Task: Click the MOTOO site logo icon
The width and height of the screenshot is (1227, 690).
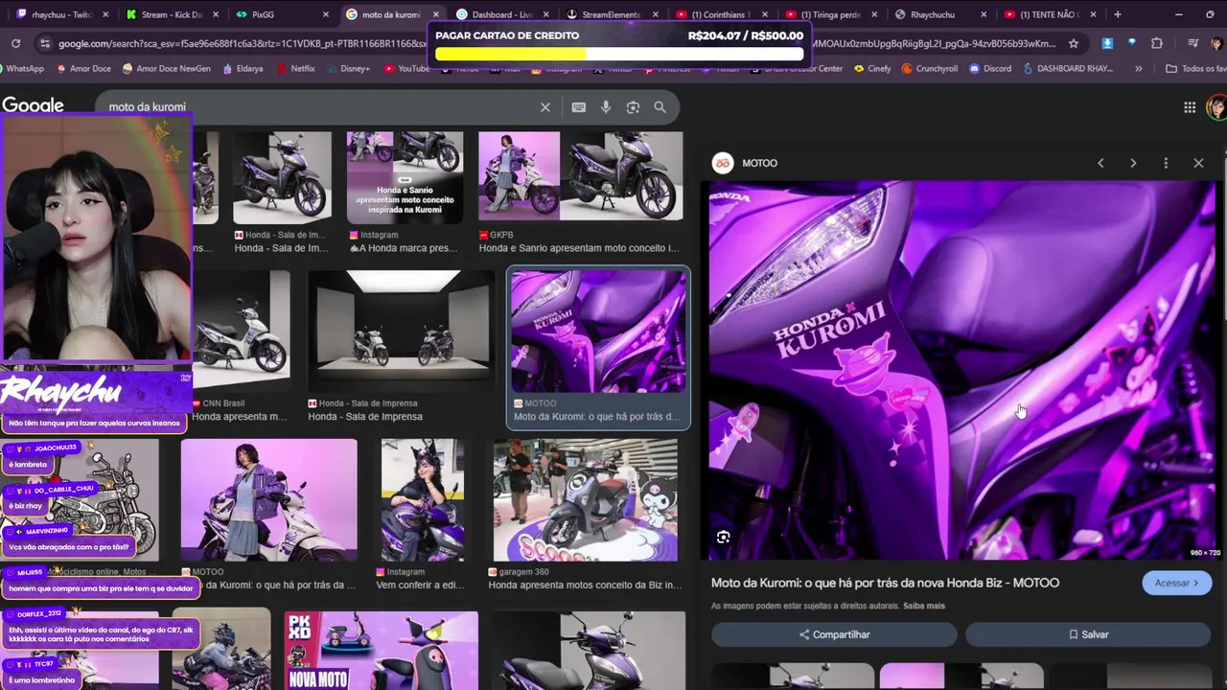Action: [723, 163]
